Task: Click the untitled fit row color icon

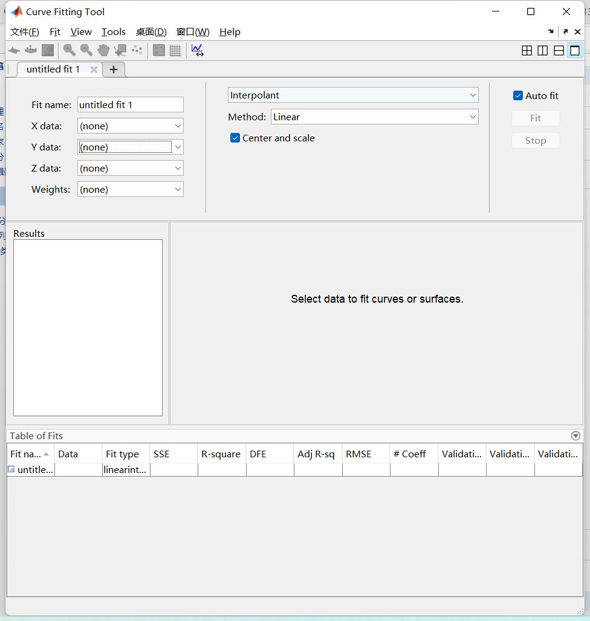Action: (x=11, y=469)
